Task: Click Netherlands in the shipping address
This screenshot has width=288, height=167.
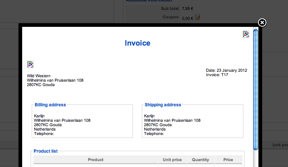Action: click(155, 129)
